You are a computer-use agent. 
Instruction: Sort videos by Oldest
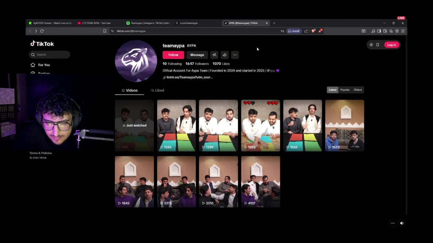(x=358, y=90)
